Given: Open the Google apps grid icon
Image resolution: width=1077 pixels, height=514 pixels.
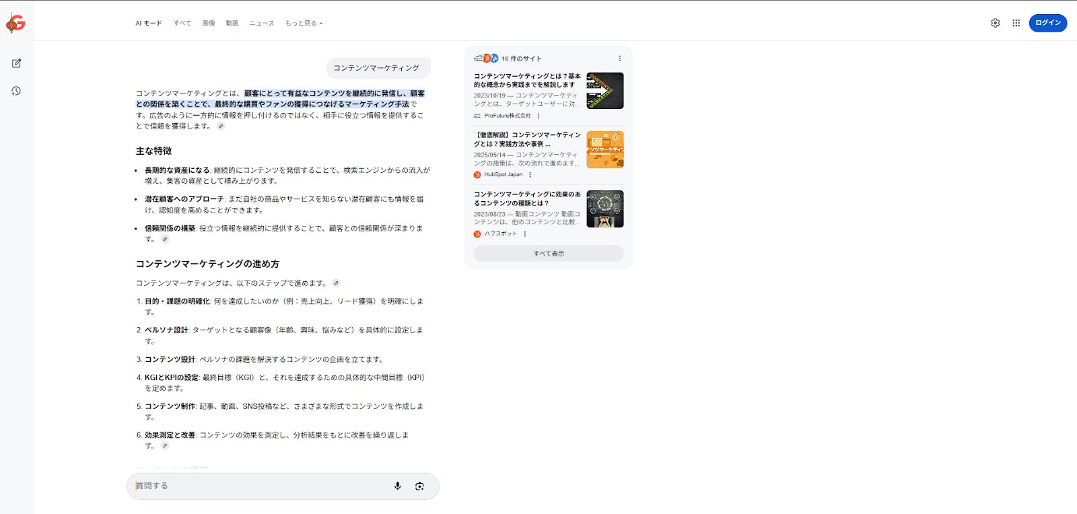Looking at the screenshot, I should coord(1016,23).
